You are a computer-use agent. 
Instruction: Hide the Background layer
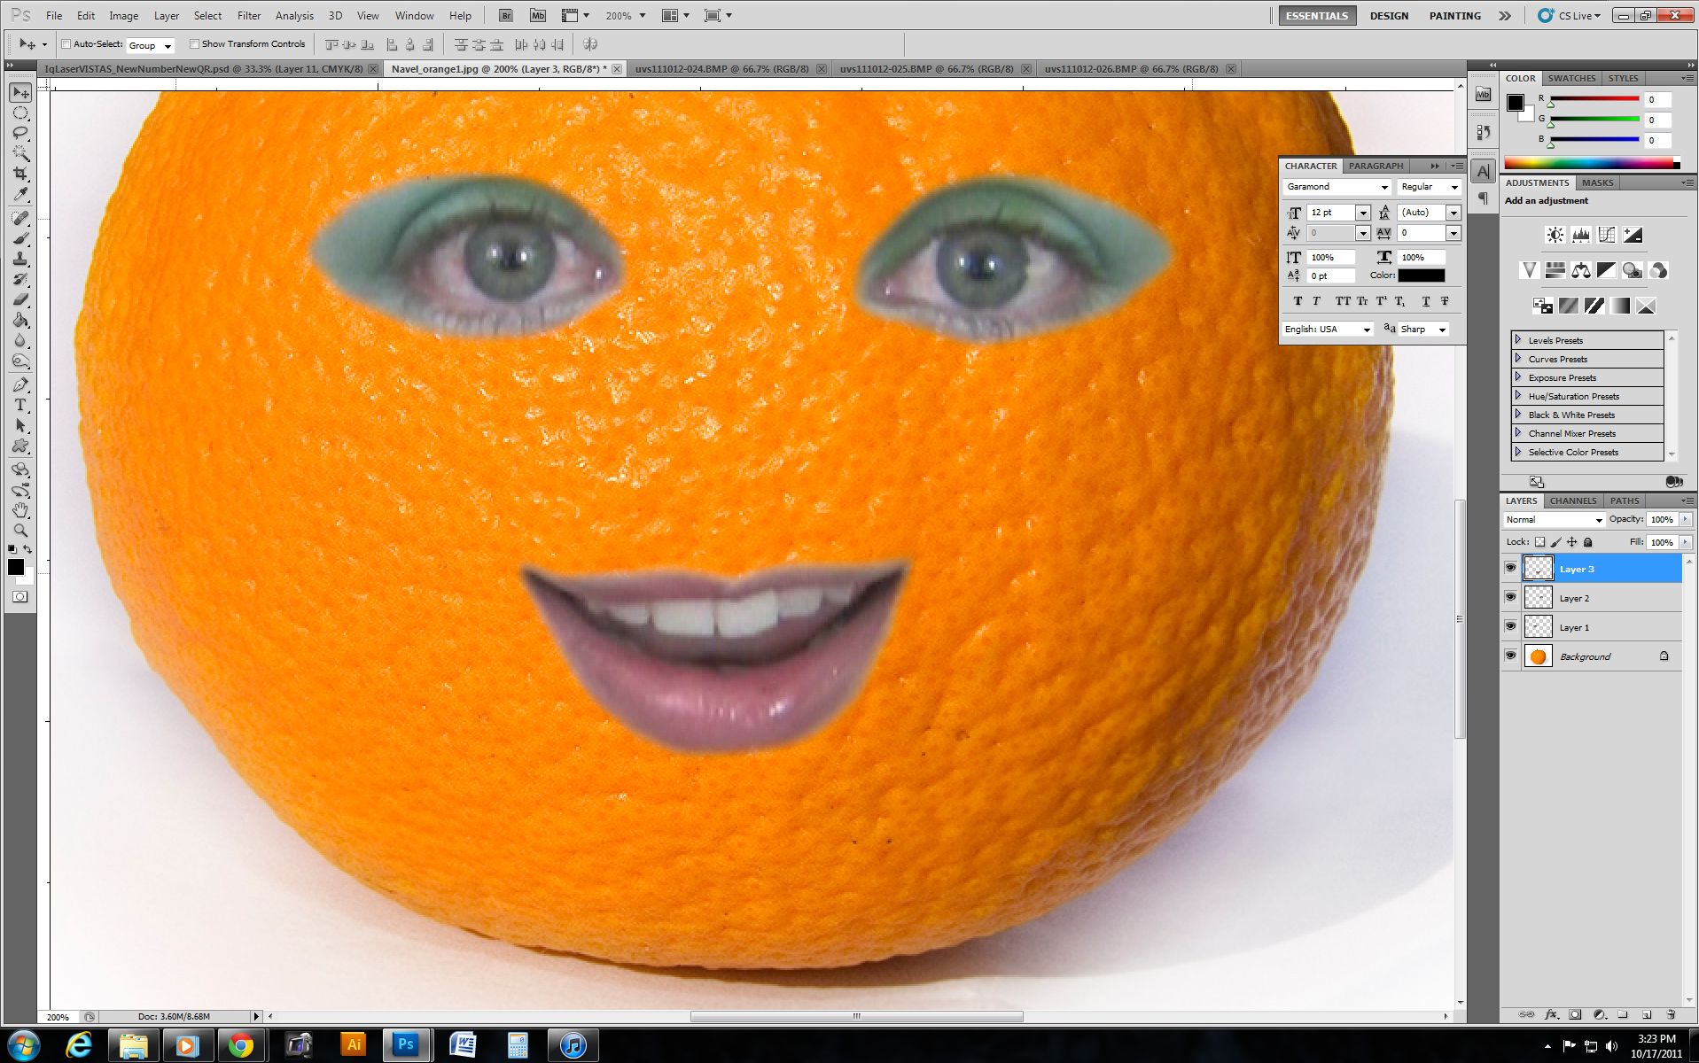[x=1511, y=656]
